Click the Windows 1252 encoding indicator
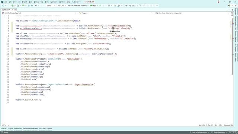The height and width of the screenshot is (134, 238). click(228, 125)
